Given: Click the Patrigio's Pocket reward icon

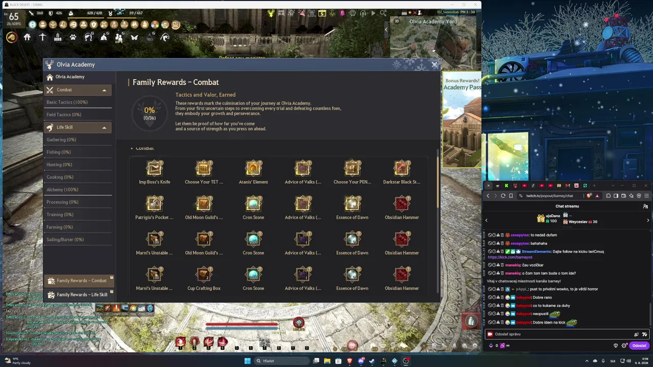Looking at the screenshot, I should pyautogui.click(x=155, y=204).
